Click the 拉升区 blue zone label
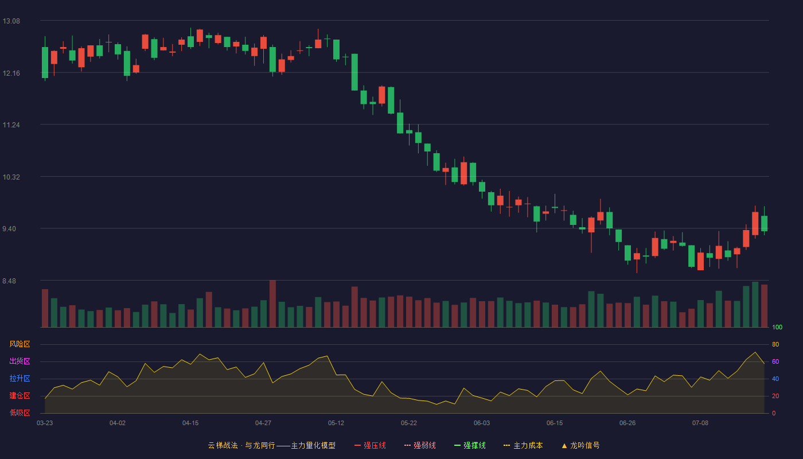 coord(20,379)
